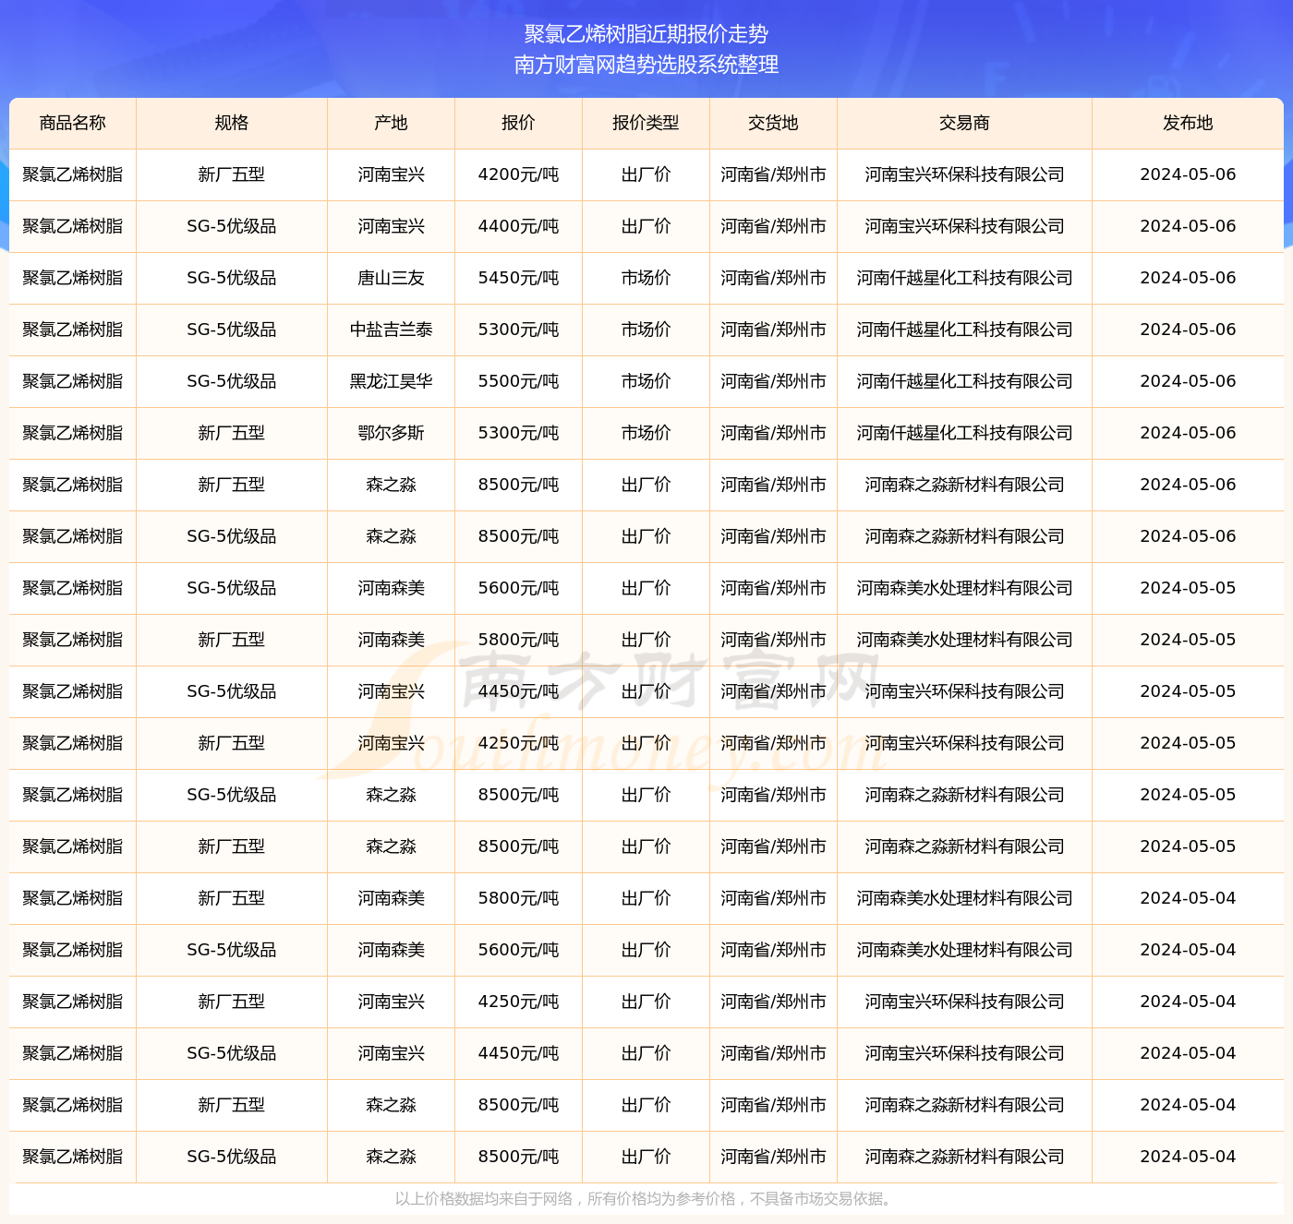Screen dimensions: 1293x1224
Task: Select the 规格 column header
Action: coord(232,123)
